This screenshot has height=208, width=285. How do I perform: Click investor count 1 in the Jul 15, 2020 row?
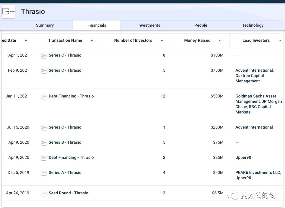click(164, 127)
